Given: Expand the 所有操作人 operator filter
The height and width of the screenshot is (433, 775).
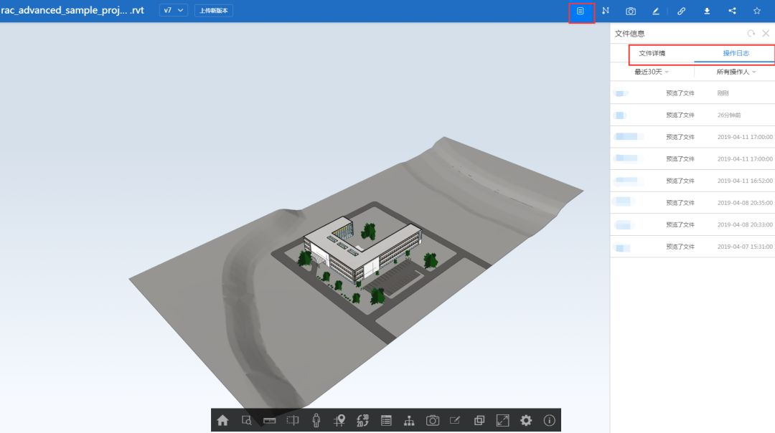Looking at the screenshot, I should tap(736, 72).
